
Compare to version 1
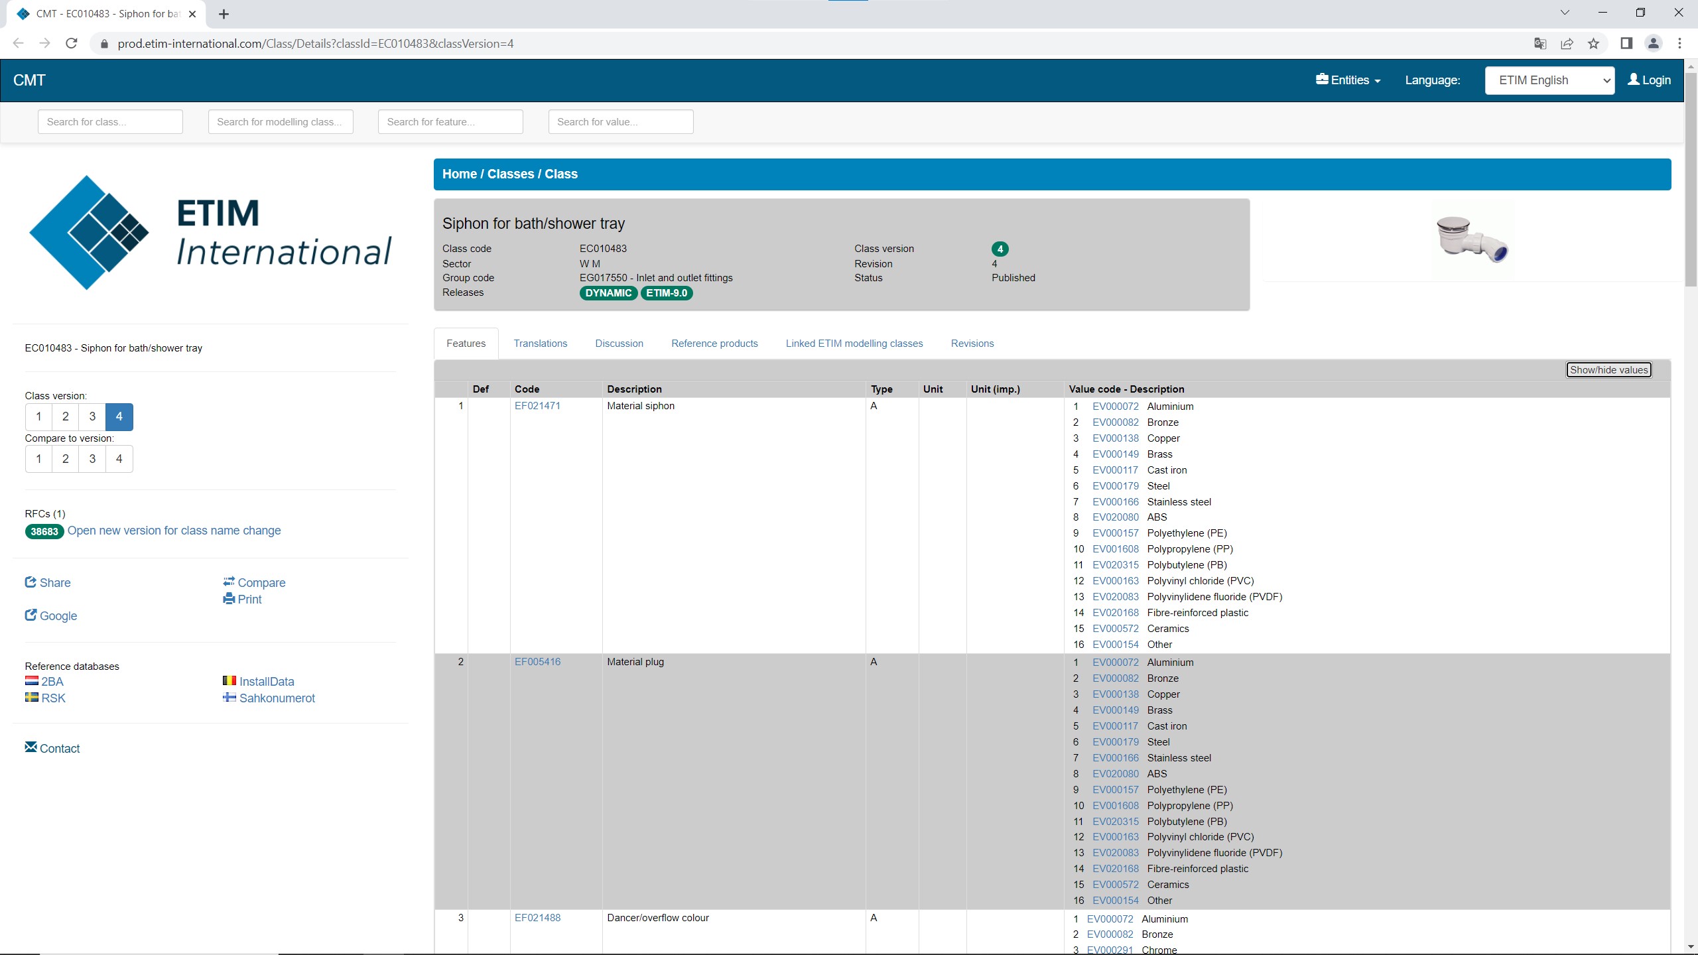(x=38, y=459)
